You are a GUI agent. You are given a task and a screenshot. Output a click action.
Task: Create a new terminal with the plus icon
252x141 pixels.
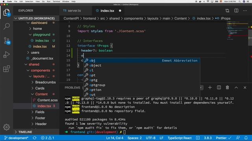click(x=210, y=87)
